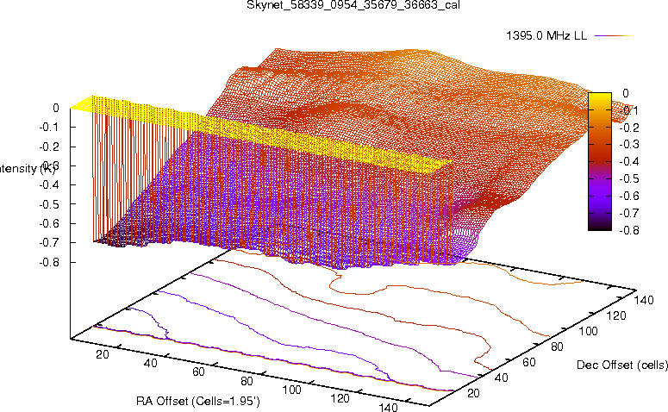Screen dimensions: 668x412
Task: Click the -0.6 label beside the color bar
Action: [x=629, y=196]
